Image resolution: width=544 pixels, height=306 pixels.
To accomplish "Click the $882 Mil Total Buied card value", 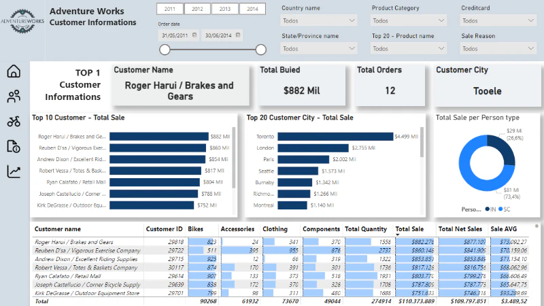I will click(301, 90).
